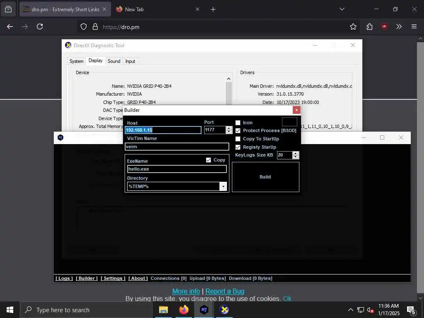
Task: View site security via the padlock icon
Action: pos(95,26)
